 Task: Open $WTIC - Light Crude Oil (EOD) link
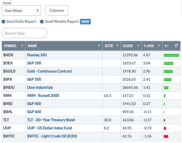pos(52,136)
